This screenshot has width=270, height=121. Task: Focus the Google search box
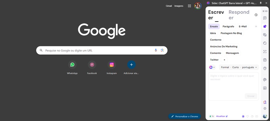coord(102,50)
